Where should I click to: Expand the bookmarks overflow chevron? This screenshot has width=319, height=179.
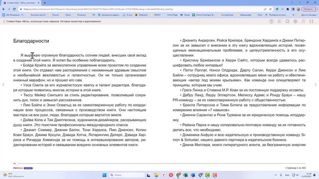tap(294, 15)
